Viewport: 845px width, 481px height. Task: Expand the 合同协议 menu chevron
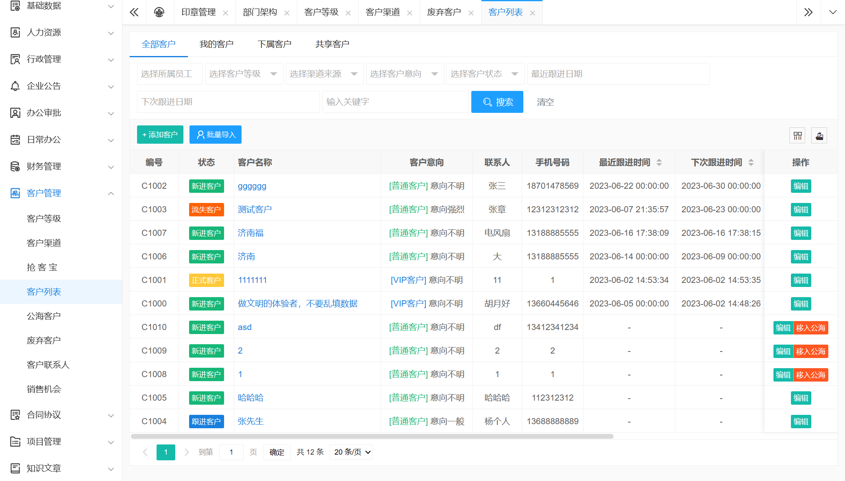(x=111, y=415)
